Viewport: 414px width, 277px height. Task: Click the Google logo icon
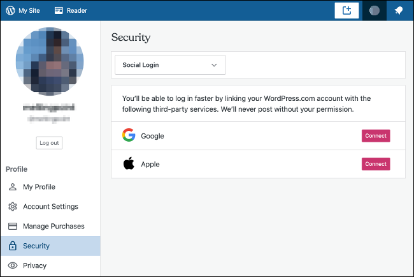[129, 136]
